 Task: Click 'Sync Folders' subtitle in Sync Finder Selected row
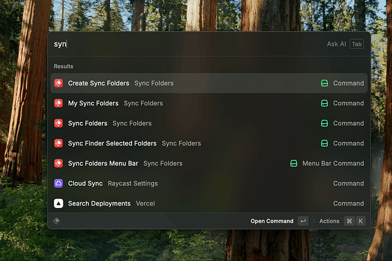point(181,144)
